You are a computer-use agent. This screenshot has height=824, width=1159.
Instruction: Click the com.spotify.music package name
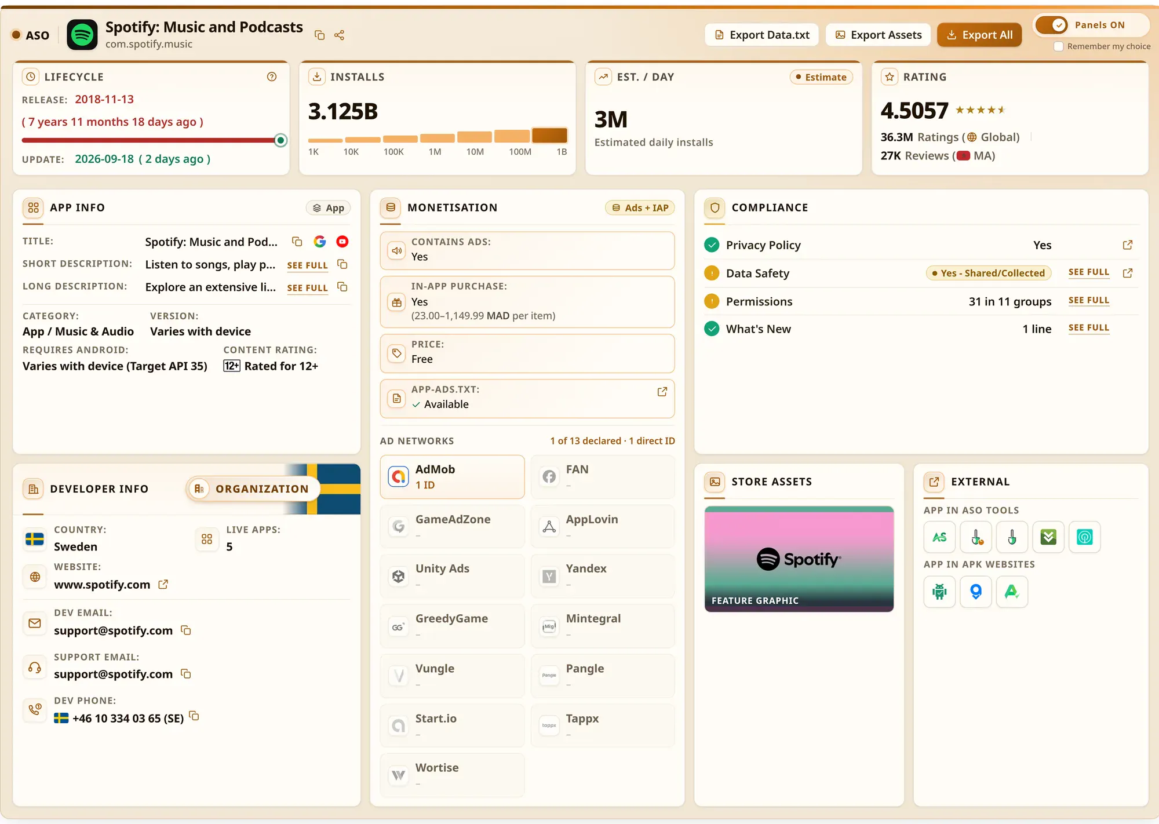point(149,44)
